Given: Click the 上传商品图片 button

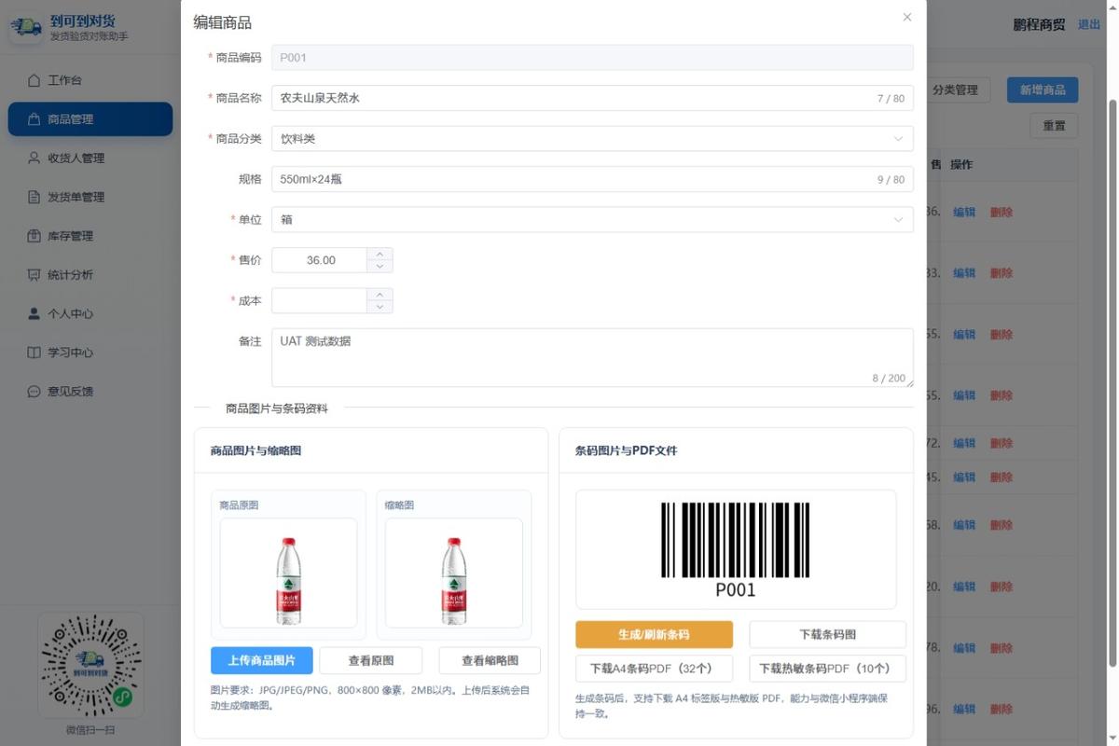Looking at the screenshot, I should [x=262, y=660].
